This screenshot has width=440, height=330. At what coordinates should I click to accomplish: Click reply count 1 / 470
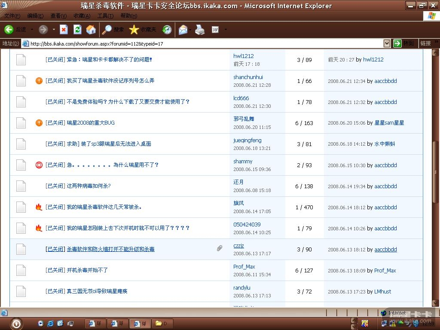tap(304, 207)
